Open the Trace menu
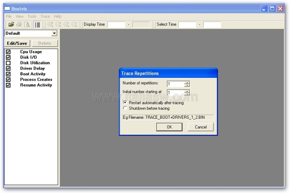This screenshot has width=290, height=193. coord(45,16)
